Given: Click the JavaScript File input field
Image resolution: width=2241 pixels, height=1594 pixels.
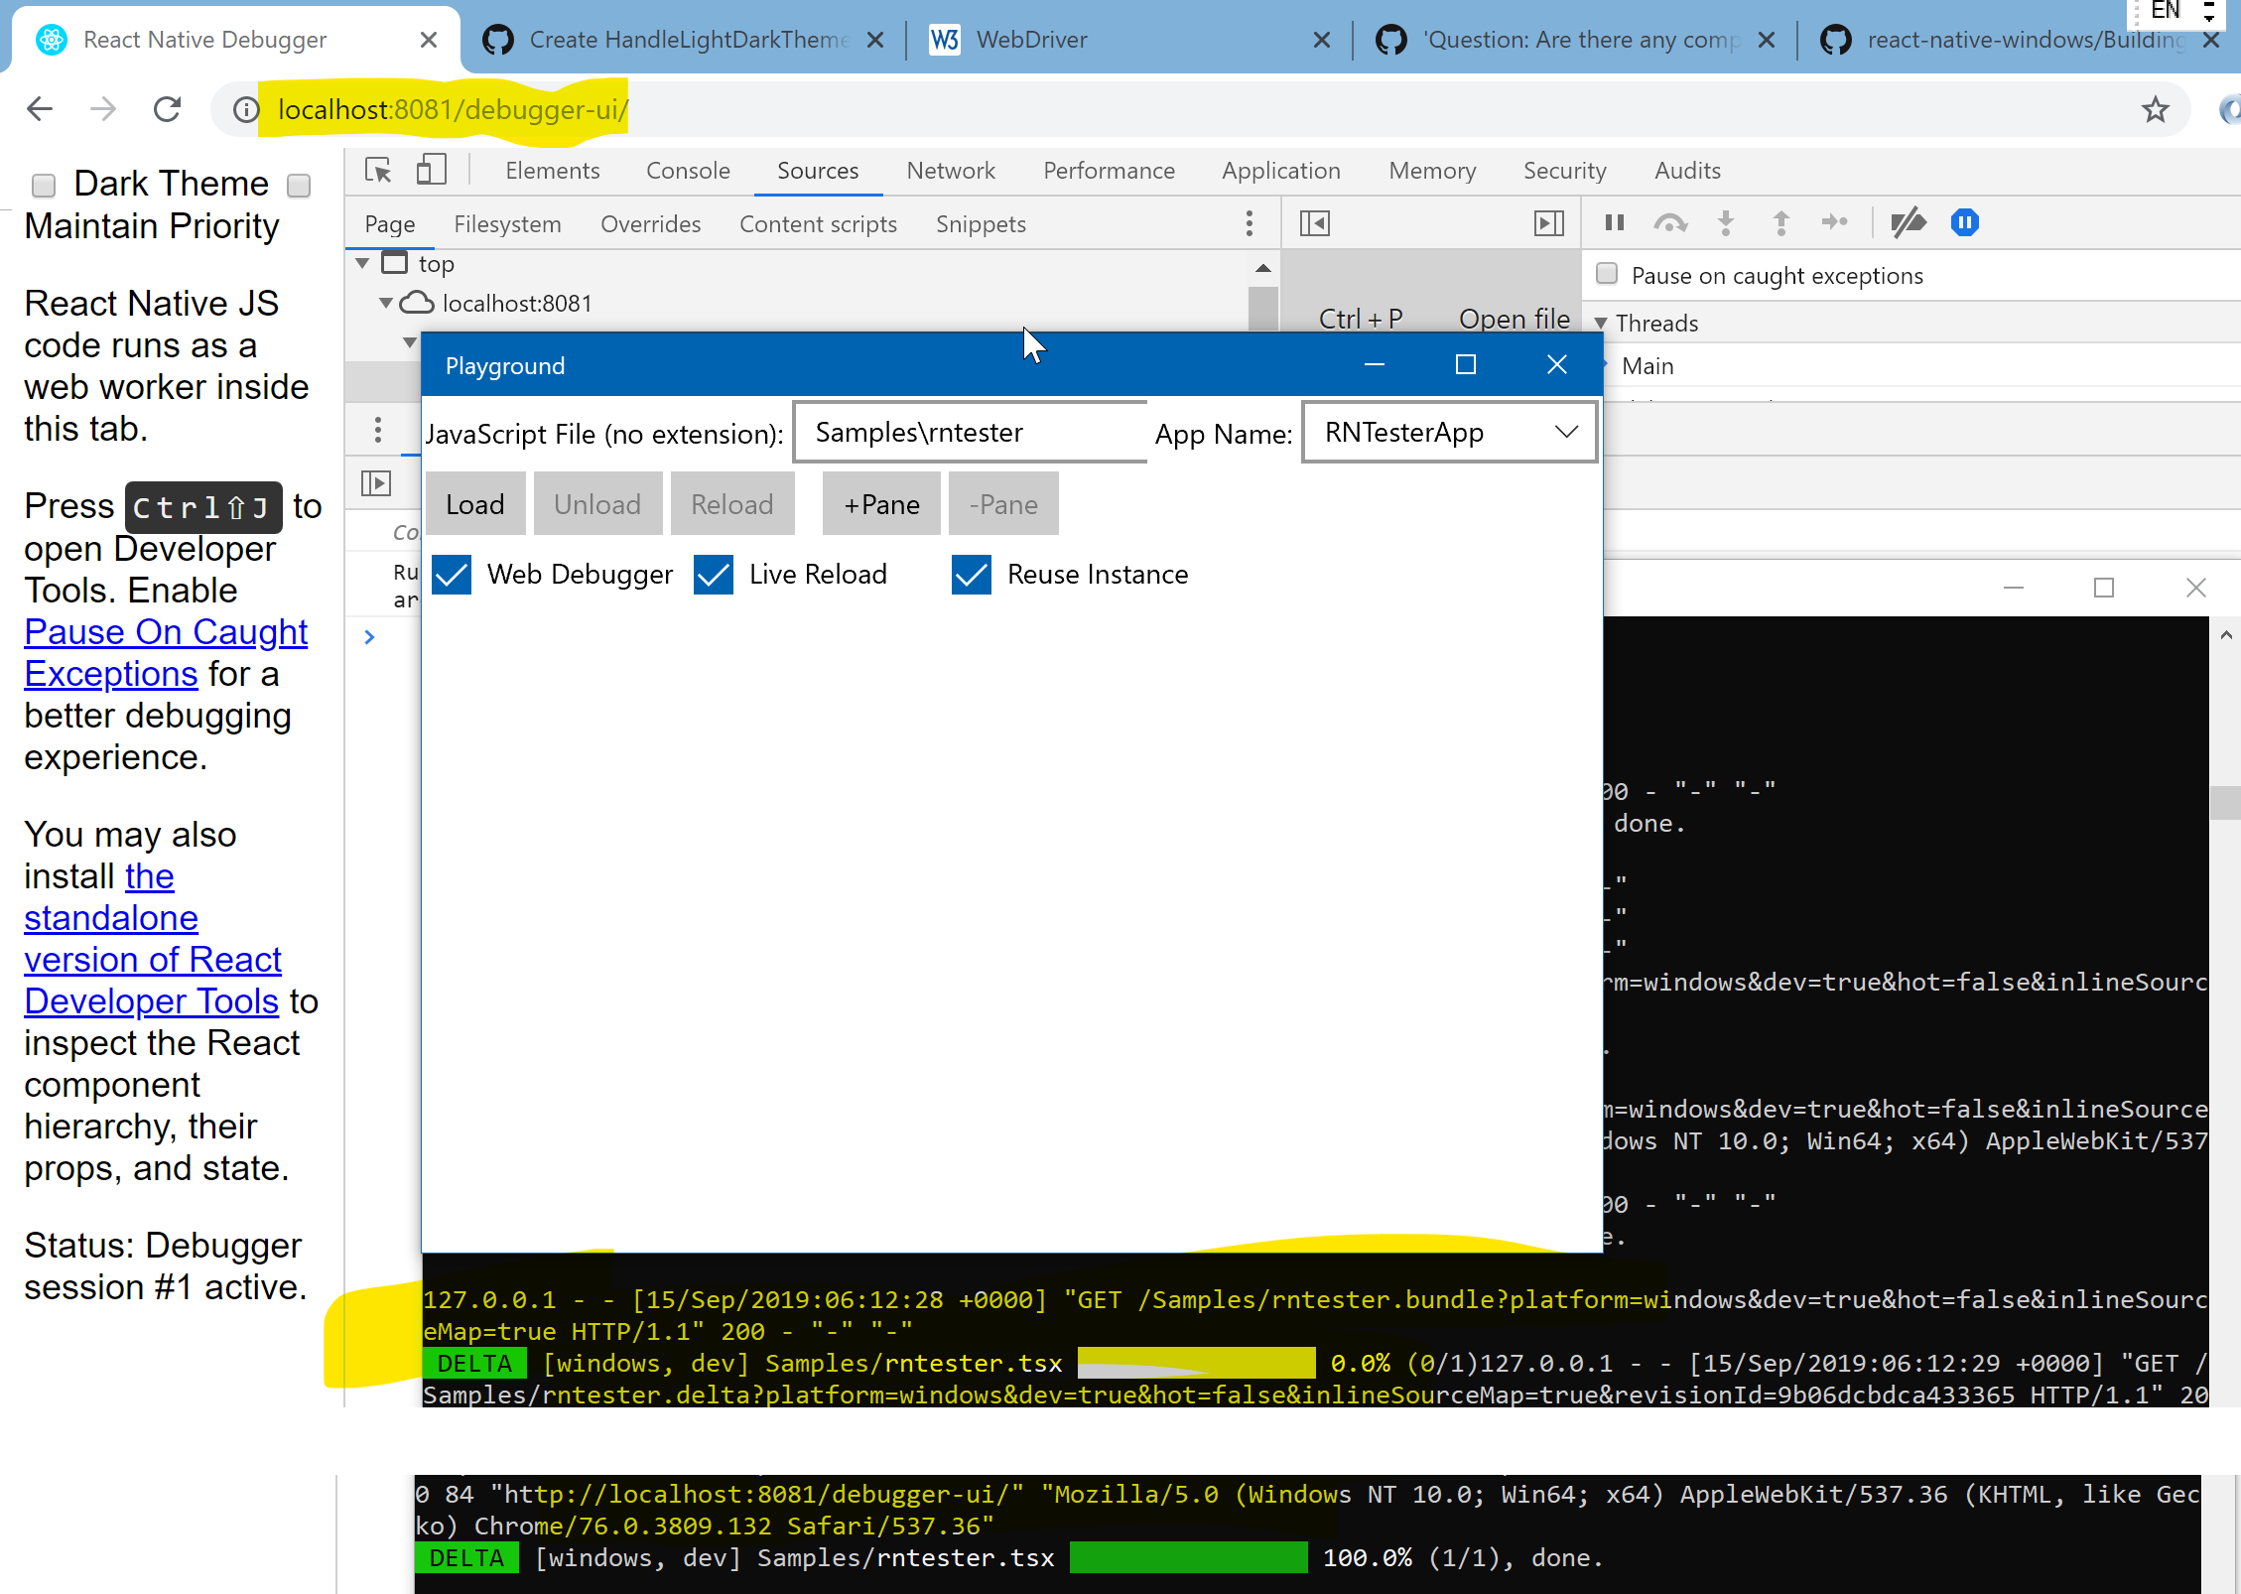Looking at the screenshot, I should point(969,432).
